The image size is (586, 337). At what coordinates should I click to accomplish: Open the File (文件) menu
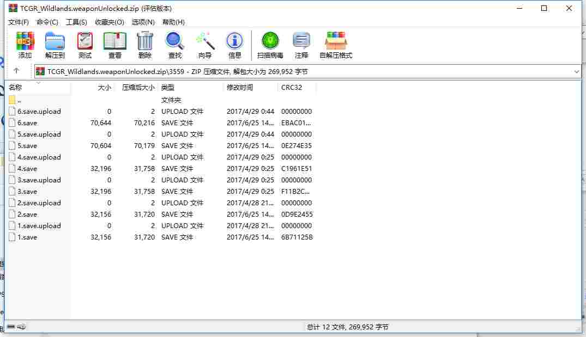[19, 22]
